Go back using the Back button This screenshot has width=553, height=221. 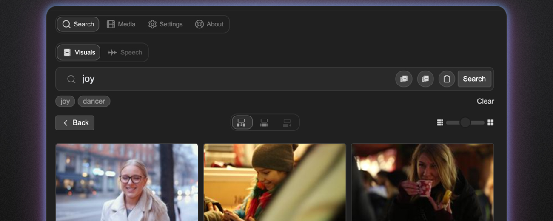(75, 123)
